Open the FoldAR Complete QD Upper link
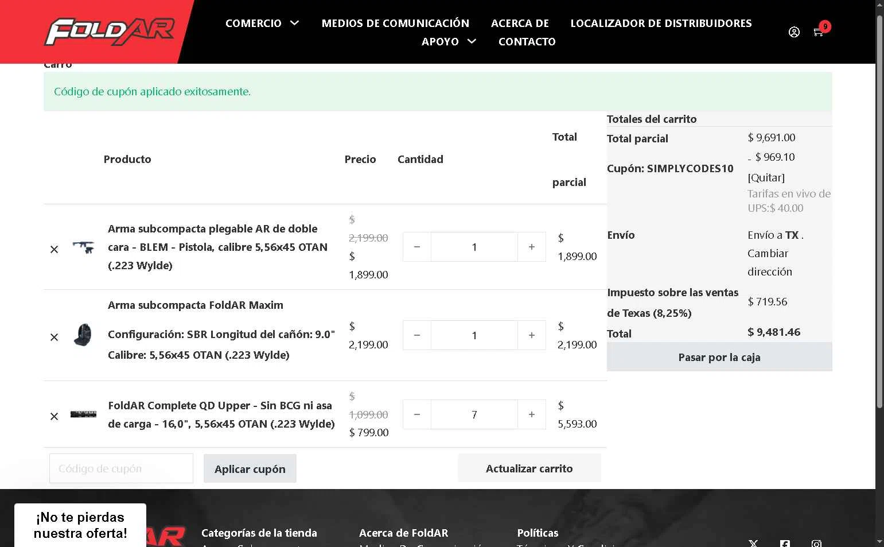The image size is (884, 547). pyautogui.click(x=221, y=414)
